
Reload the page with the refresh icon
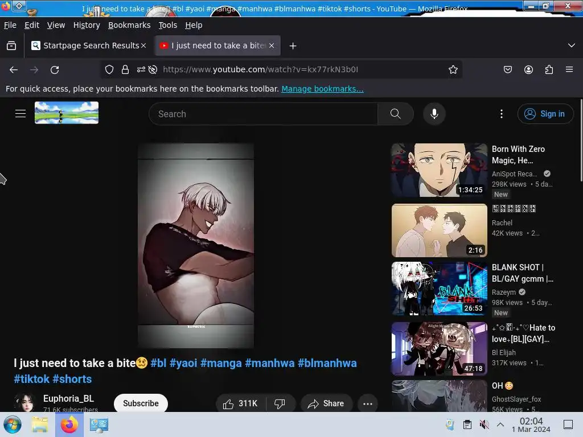(x=55, y=69)
